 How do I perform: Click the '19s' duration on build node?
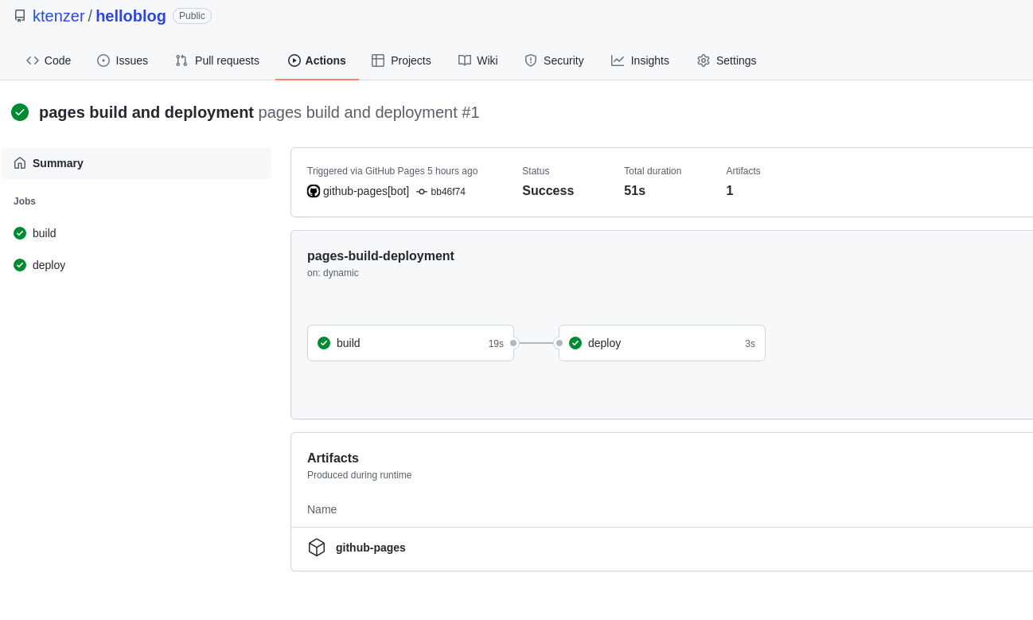click(x=496, y=344)
